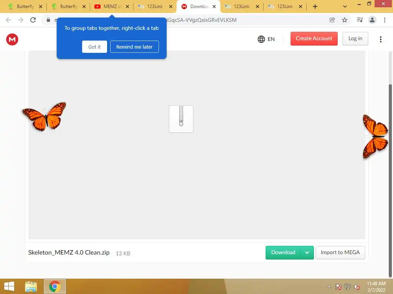Open MEGA page three-dot menu
Image resolution: width=393 pixels, height=294 pixels.
(x=380, y=39)
